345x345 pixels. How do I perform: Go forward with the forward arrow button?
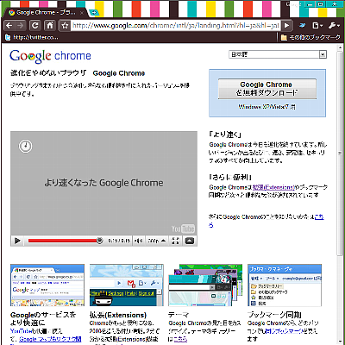20,26
